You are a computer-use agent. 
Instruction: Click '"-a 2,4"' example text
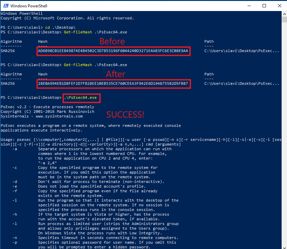(x=47, y=163)
